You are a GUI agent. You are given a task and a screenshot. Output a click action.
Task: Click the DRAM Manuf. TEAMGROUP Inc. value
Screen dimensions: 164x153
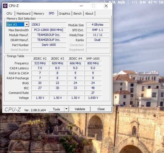49,40
